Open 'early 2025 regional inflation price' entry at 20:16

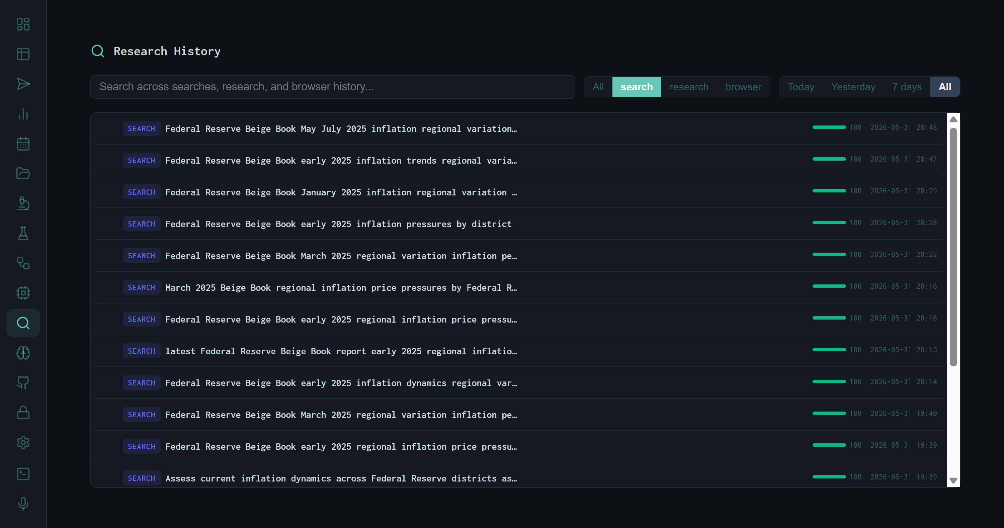(519, 319)
